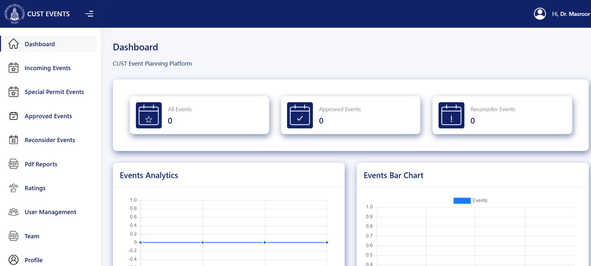Open the user avatar icon
Screen dimensions: 591x266
540,14
